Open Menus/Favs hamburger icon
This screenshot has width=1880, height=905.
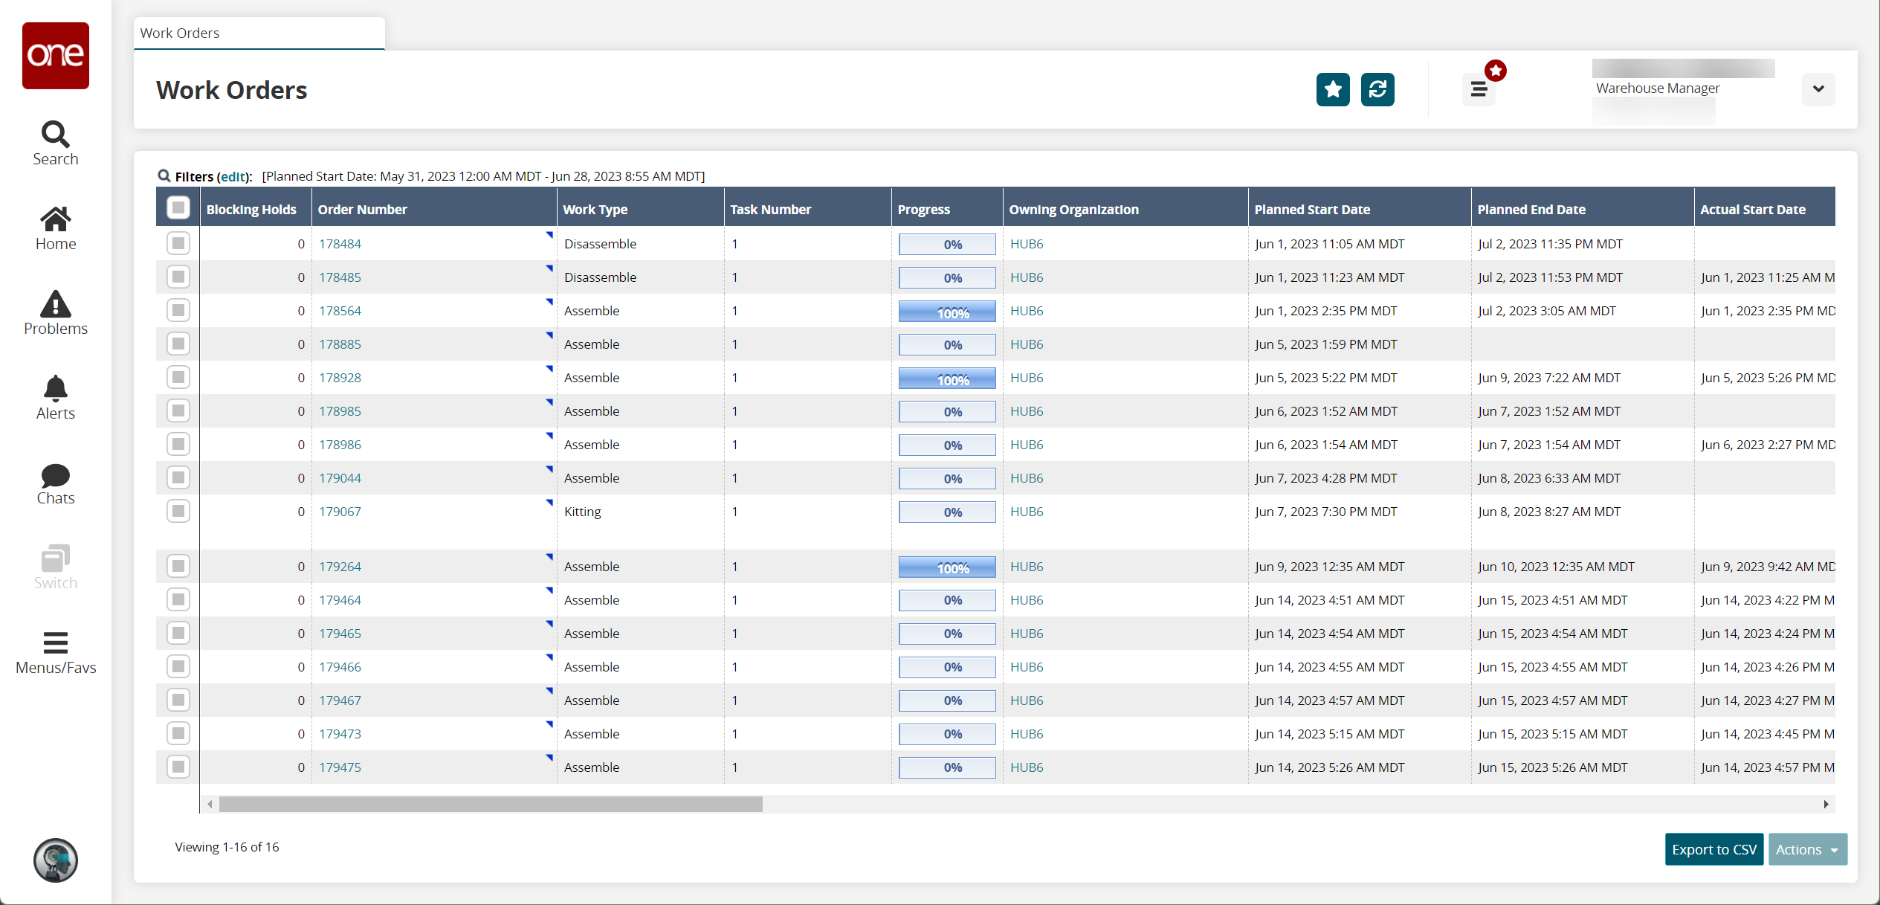[x=55, y=652]
